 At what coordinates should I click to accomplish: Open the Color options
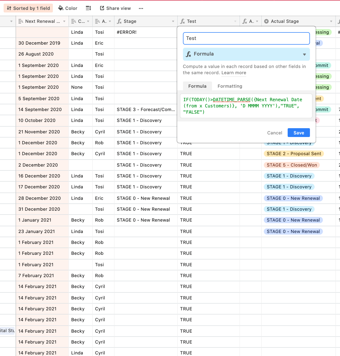point(68,8)
